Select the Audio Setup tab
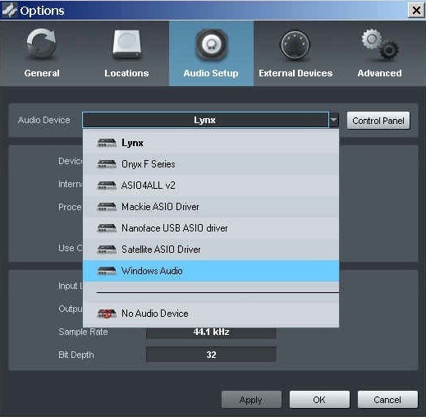The height and width of the screenshot is (417, 426). click(x=211, y=53)
